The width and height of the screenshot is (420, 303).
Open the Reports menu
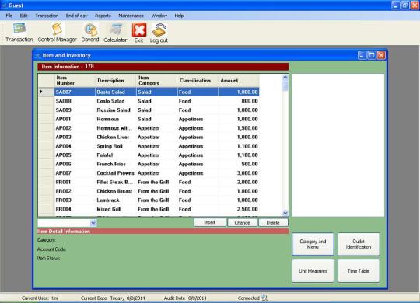103,16
